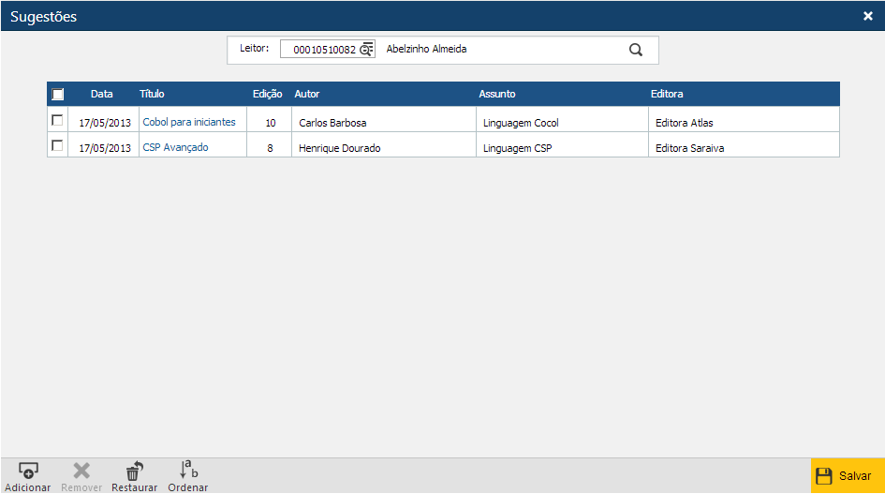Screen dimensions: 885x494
Task: Close the Sugestões window
Action: pos(867,16)
